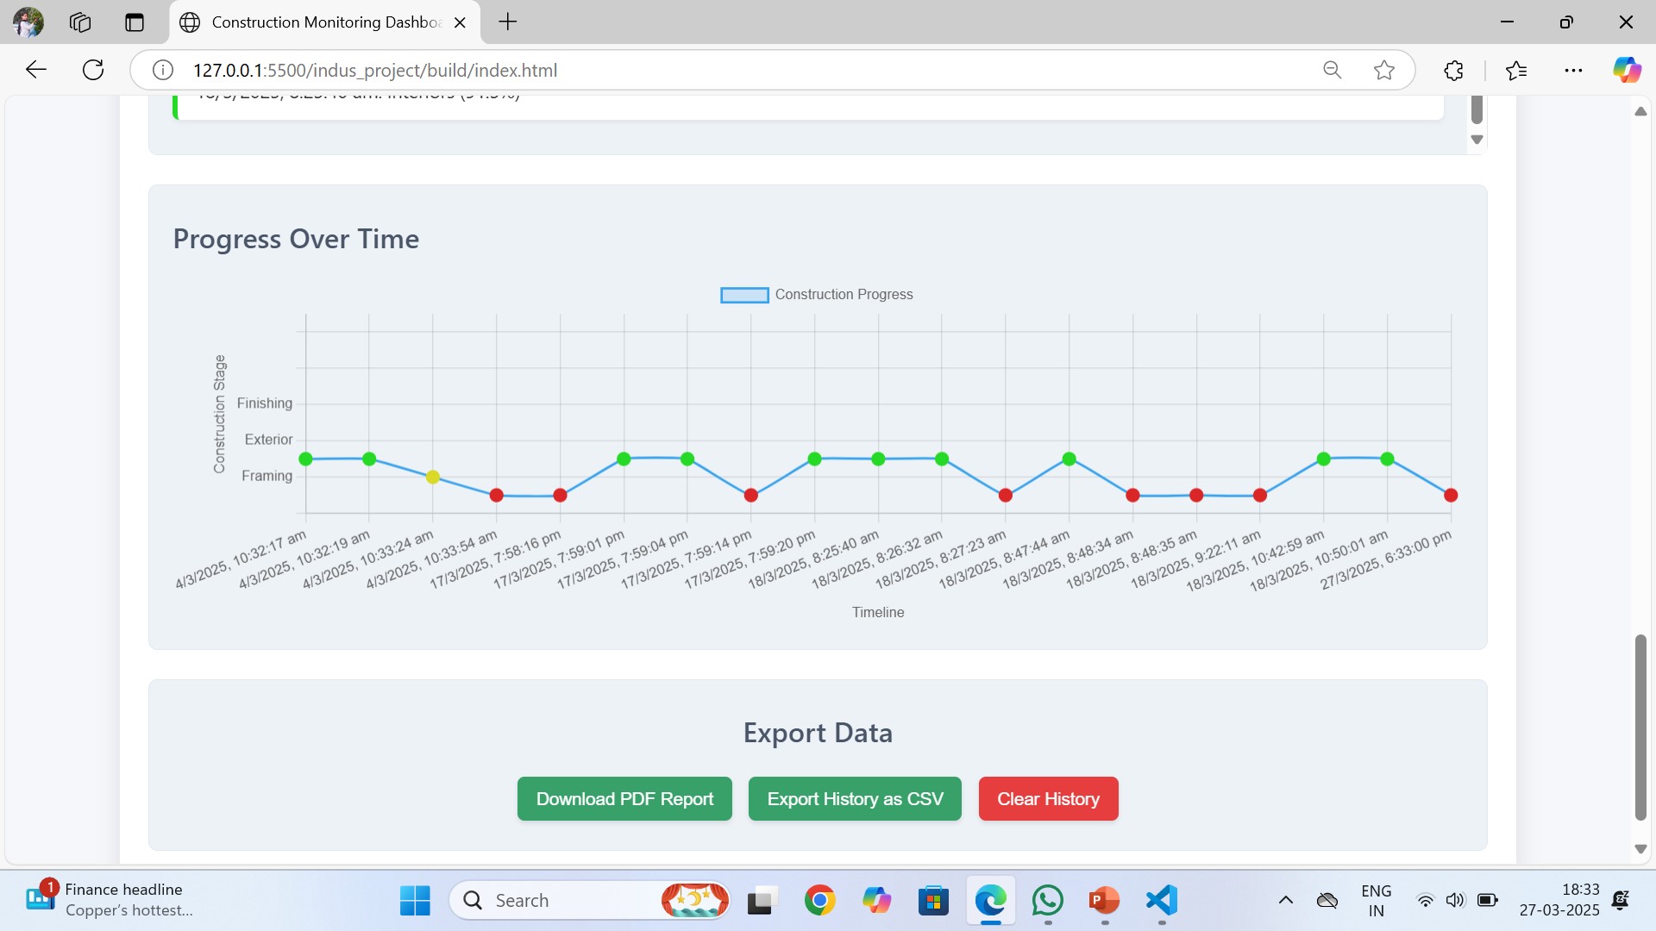Open the ENG IN language switcher
This screenshot has height=931, width=1656.
(1376, 900)
